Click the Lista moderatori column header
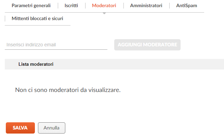 [x=36, y=64]
